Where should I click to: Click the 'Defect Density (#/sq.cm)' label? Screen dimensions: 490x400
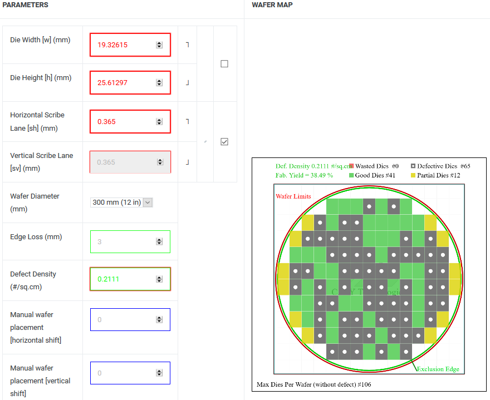pos(33,280)
